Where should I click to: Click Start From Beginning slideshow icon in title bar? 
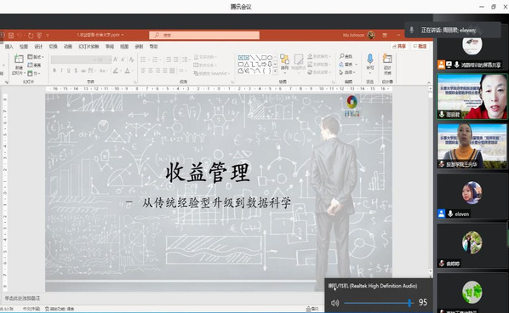39,35
